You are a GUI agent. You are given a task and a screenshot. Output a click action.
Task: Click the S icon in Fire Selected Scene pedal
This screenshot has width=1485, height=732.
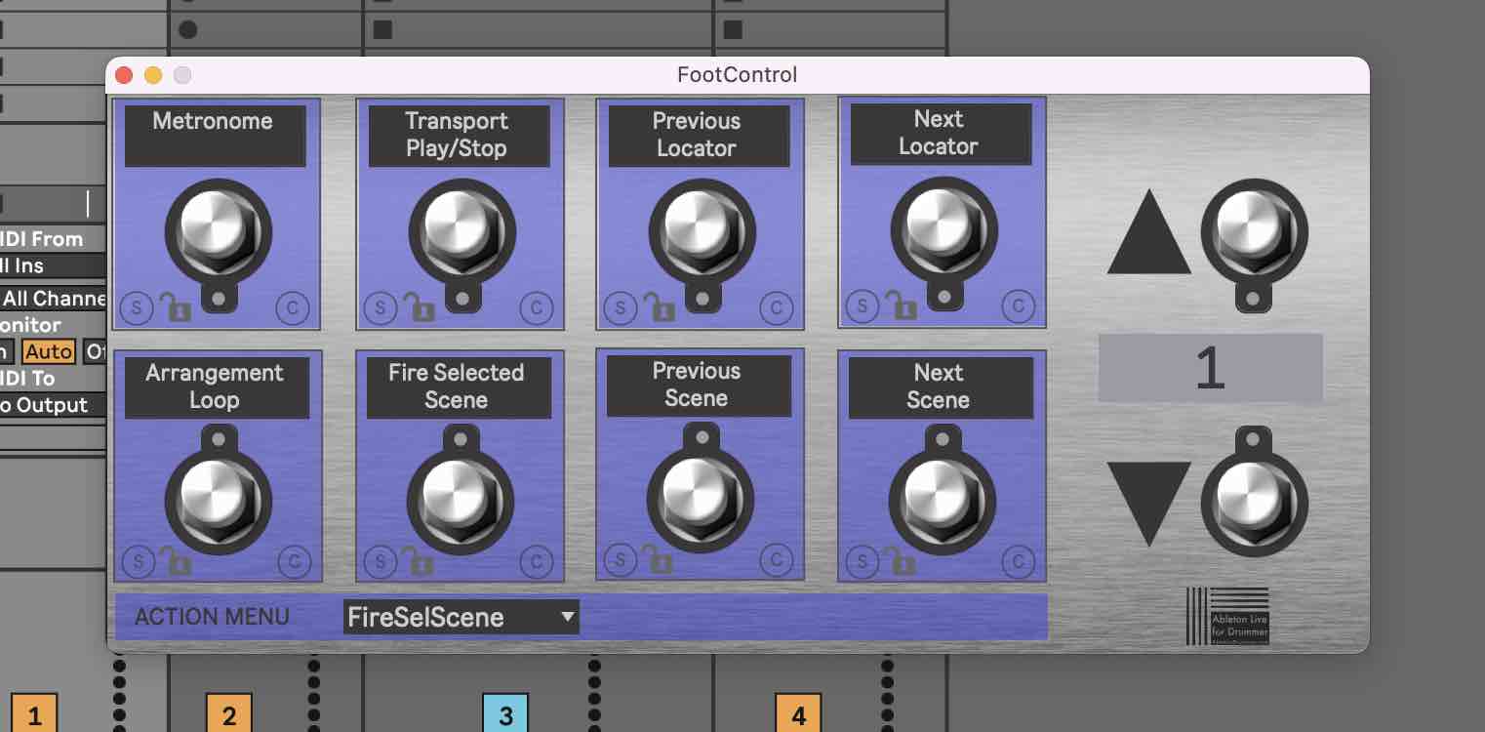(x=379, y=562)
